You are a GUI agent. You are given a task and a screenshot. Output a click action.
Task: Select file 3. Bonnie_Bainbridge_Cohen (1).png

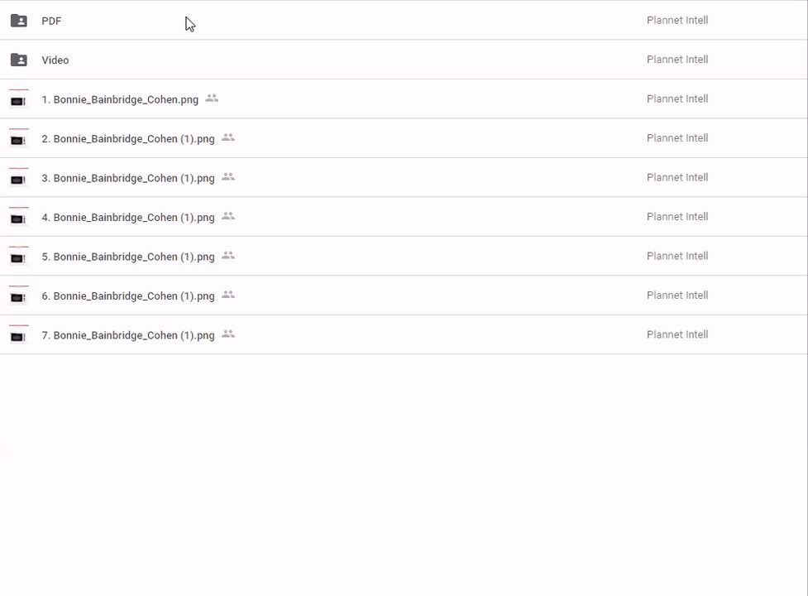(128, 178)
